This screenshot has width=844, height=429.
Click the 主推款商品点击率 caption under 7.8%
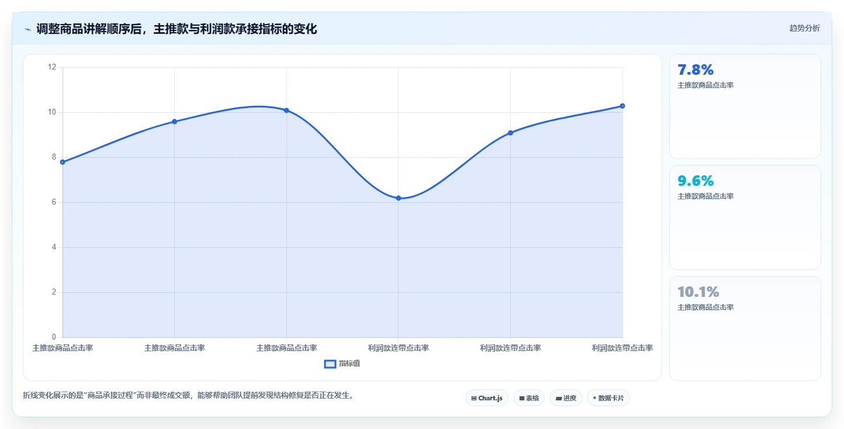click(x=705, y=85)
